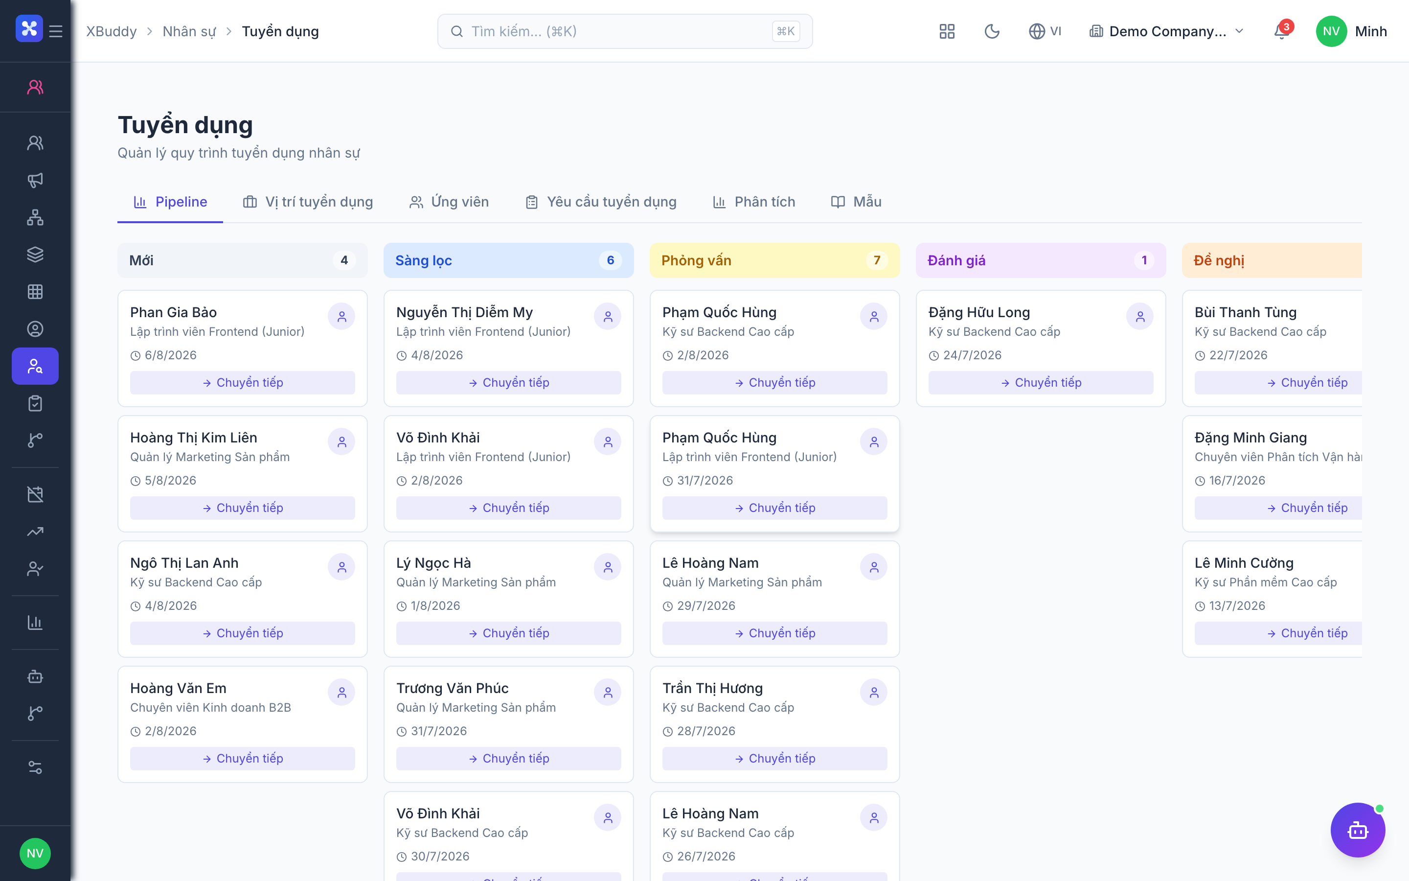This screenshot has height=881, width=1409.
Task: Click the Đánh giá column header
Action: [x=1041, y=260]
